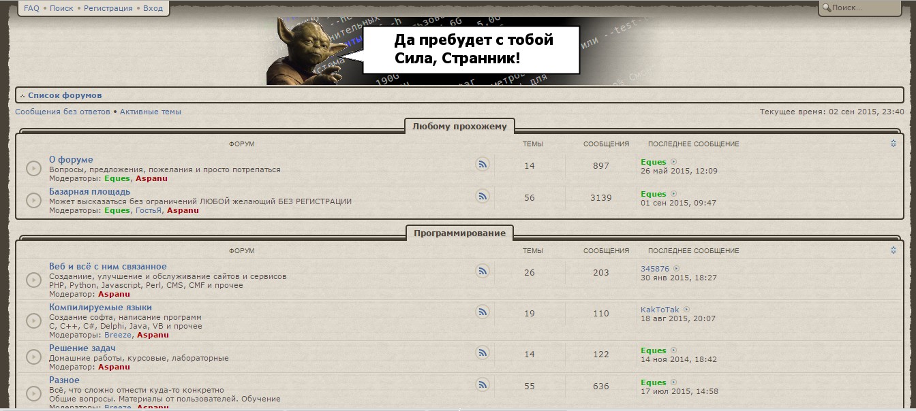Screen dimensions: 916x411
Task: Open Eques last poster link in О форуме row
Action: coord(654,162)
